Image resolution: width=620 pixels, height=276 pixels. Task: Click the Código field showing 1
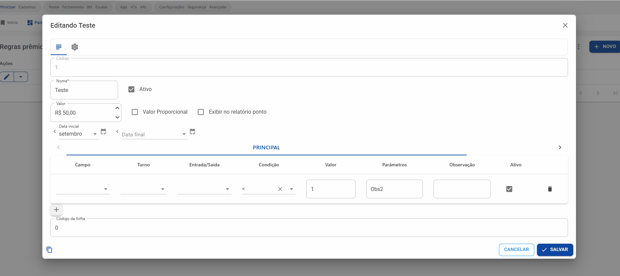pos(309,67)
